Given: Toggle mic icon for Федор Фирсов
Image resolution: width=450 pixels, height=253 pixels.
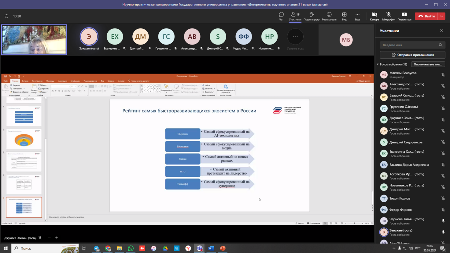Looking at the screenshot, I should pos(443,210).
